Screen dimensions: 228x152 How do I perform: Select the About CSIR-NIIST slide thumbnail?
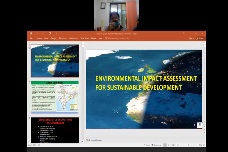pos(55,97)
